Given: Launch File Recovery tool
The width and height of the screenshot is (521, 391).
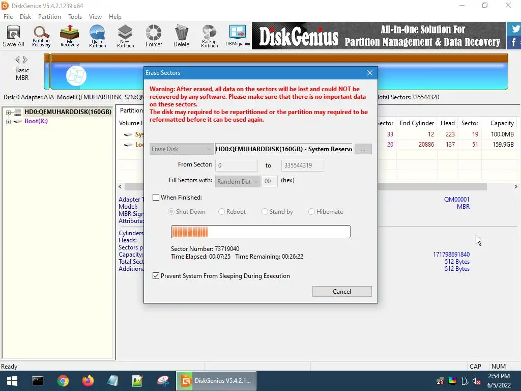Looking at the screenshot, I should point(69,36).
